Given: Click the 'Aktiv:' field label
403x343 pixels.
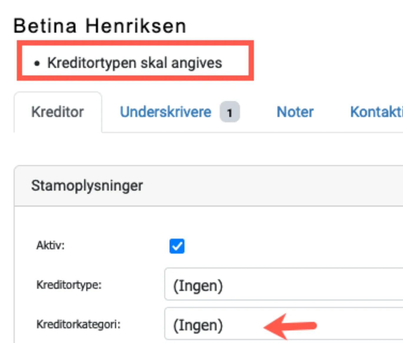Looking at the screenshot, I should [x=50, y=245].
